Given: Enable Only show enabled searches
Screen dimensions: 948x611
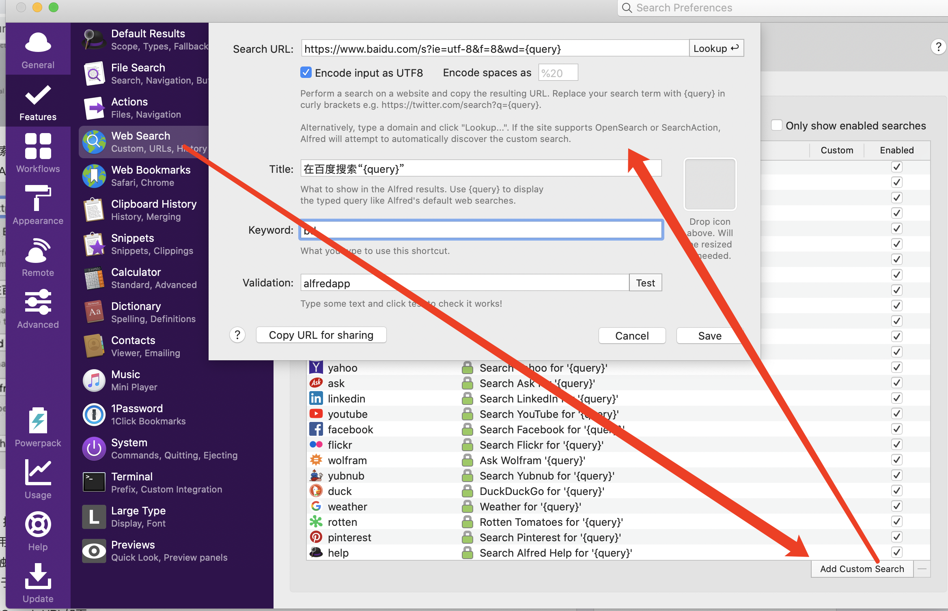Looking at the screenshot, I should click(776, 125).
